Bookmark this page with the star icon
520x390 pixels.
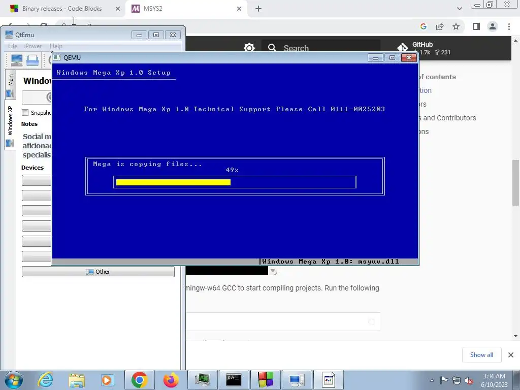(x=456, y=26)
